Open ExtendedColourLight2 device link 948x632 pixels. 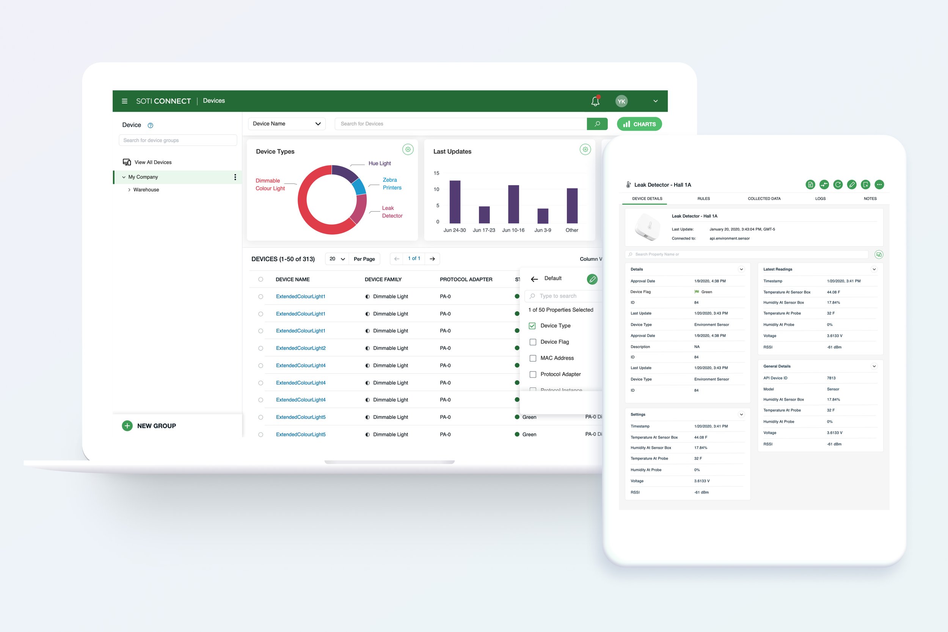pyautogui.click(x=301, y=348)
